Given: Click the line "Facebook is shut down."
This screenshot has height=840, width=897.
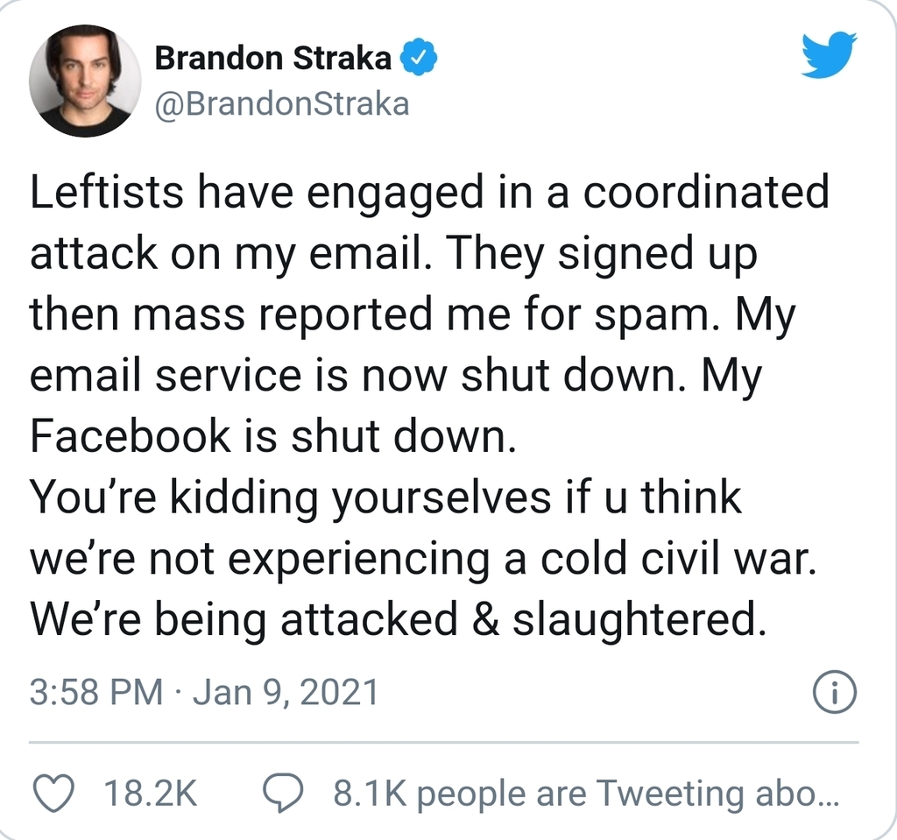Looking at the screenshot, I should [x=269, y=437].
